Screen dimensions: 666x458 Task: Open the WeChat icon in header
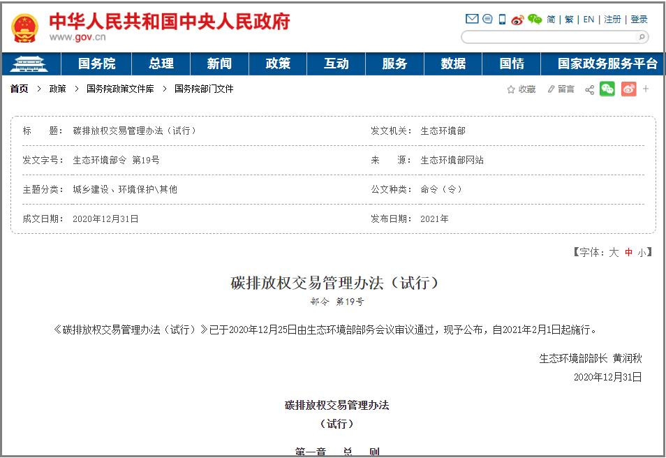(535, 19)
